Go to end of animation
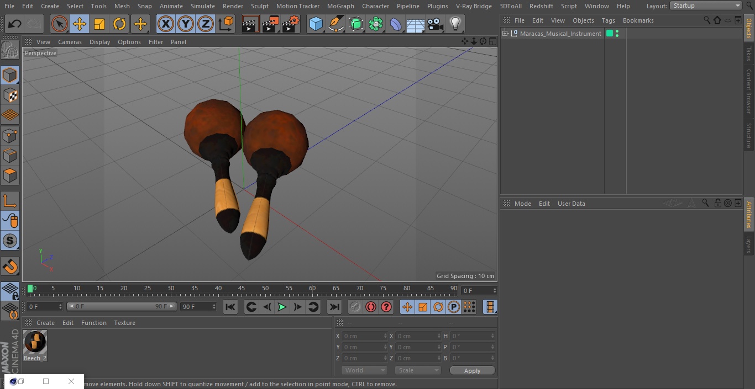 pyautogui.click(x=334, y=307)
